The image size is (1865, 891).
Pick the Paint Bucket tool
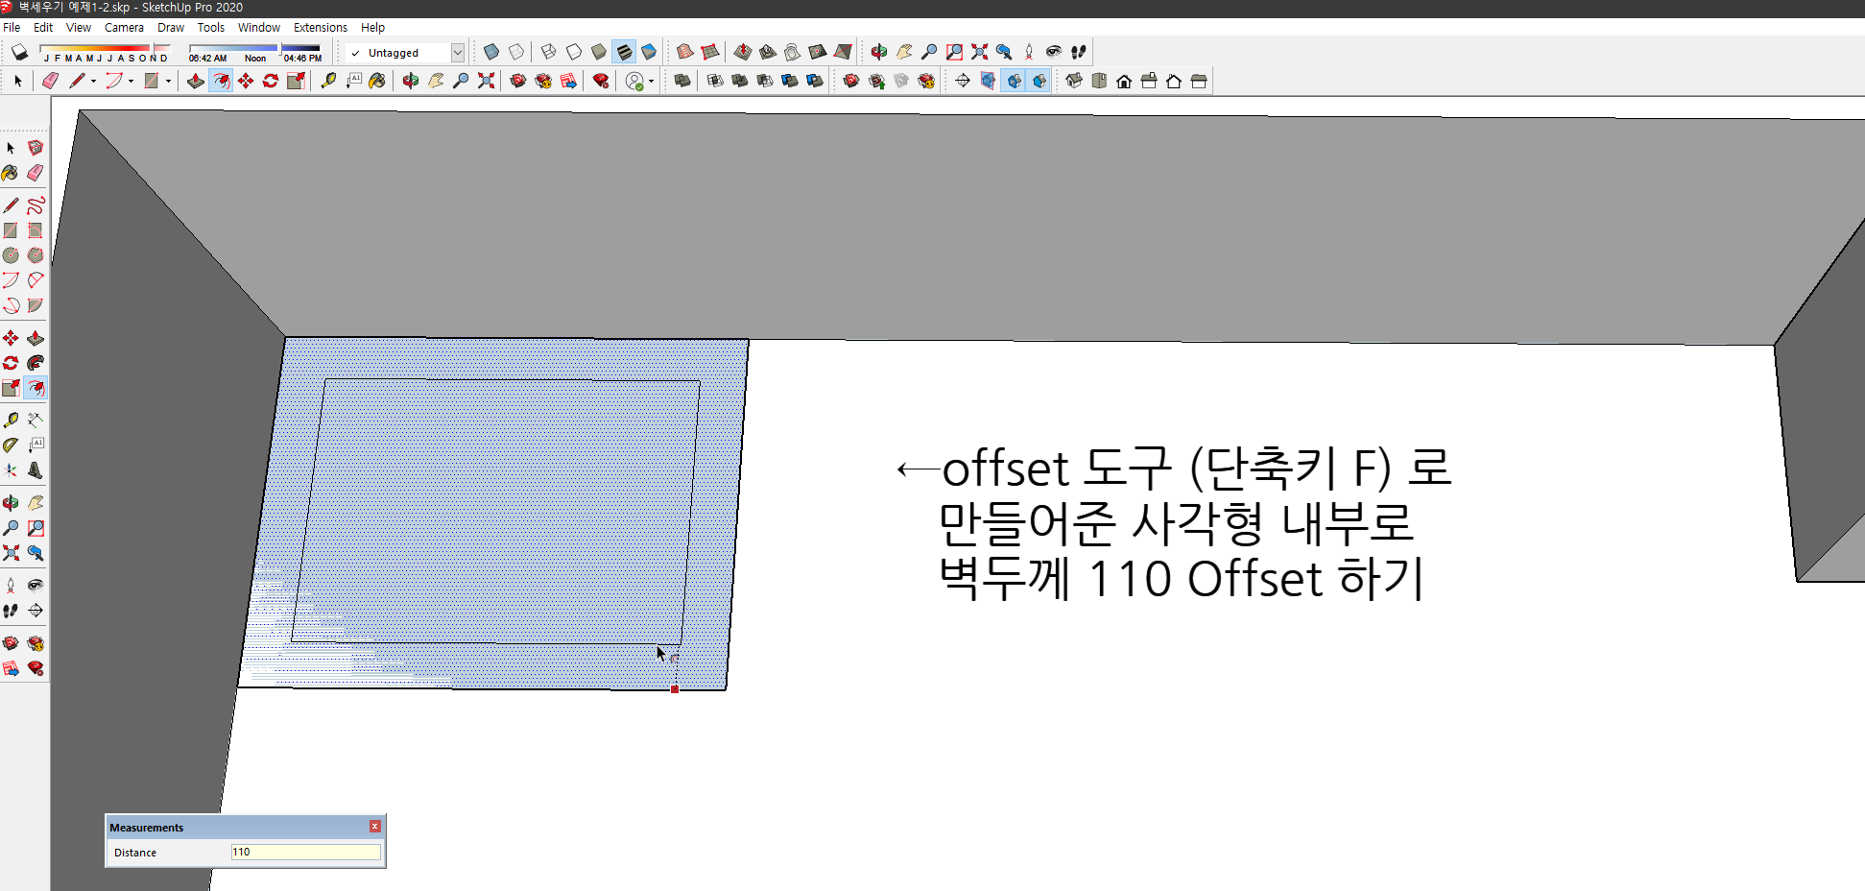coord(11,173)
